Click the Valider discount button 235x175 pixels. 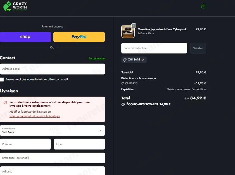[198, 48]
